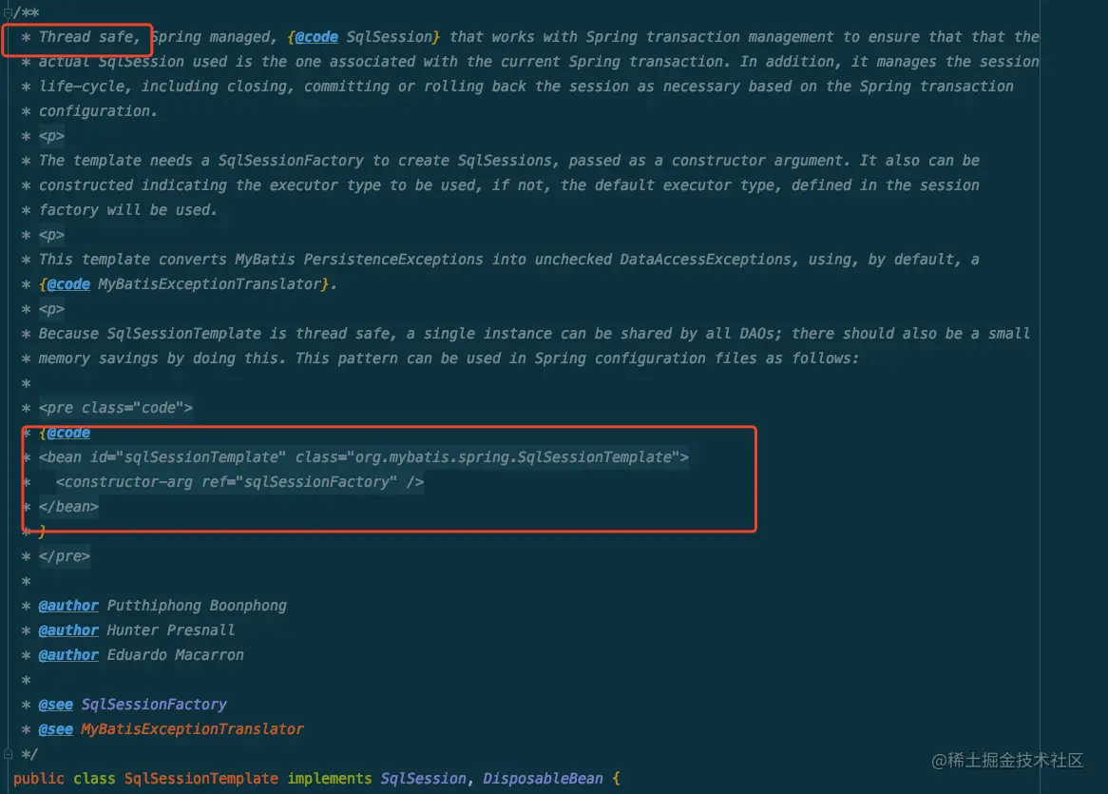Click SqlSession interface in the implements clause
This screenshot has height=794, width=1108.
click(423, 779)
